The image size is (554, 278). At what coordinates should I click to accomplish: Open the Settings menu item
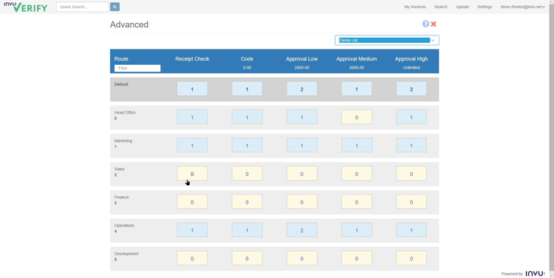(485, 7)
